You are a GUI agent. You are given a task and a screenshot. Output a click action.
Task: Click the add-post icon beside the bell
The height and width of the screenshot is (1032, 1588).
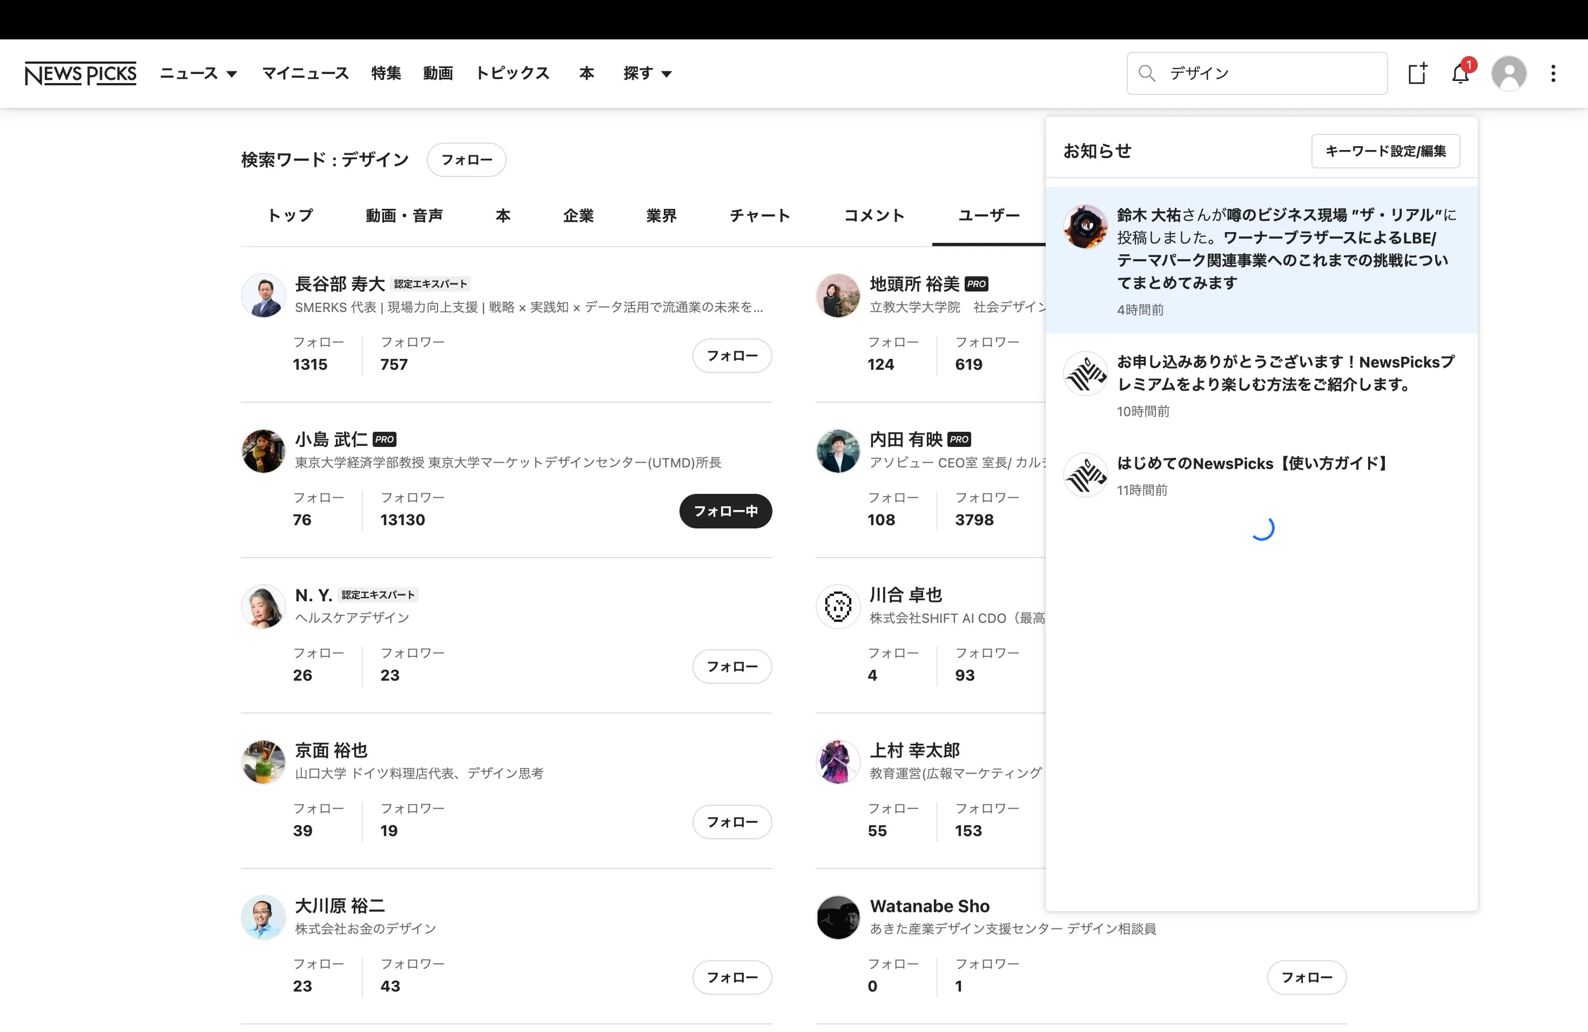(x=1417, y=73)
